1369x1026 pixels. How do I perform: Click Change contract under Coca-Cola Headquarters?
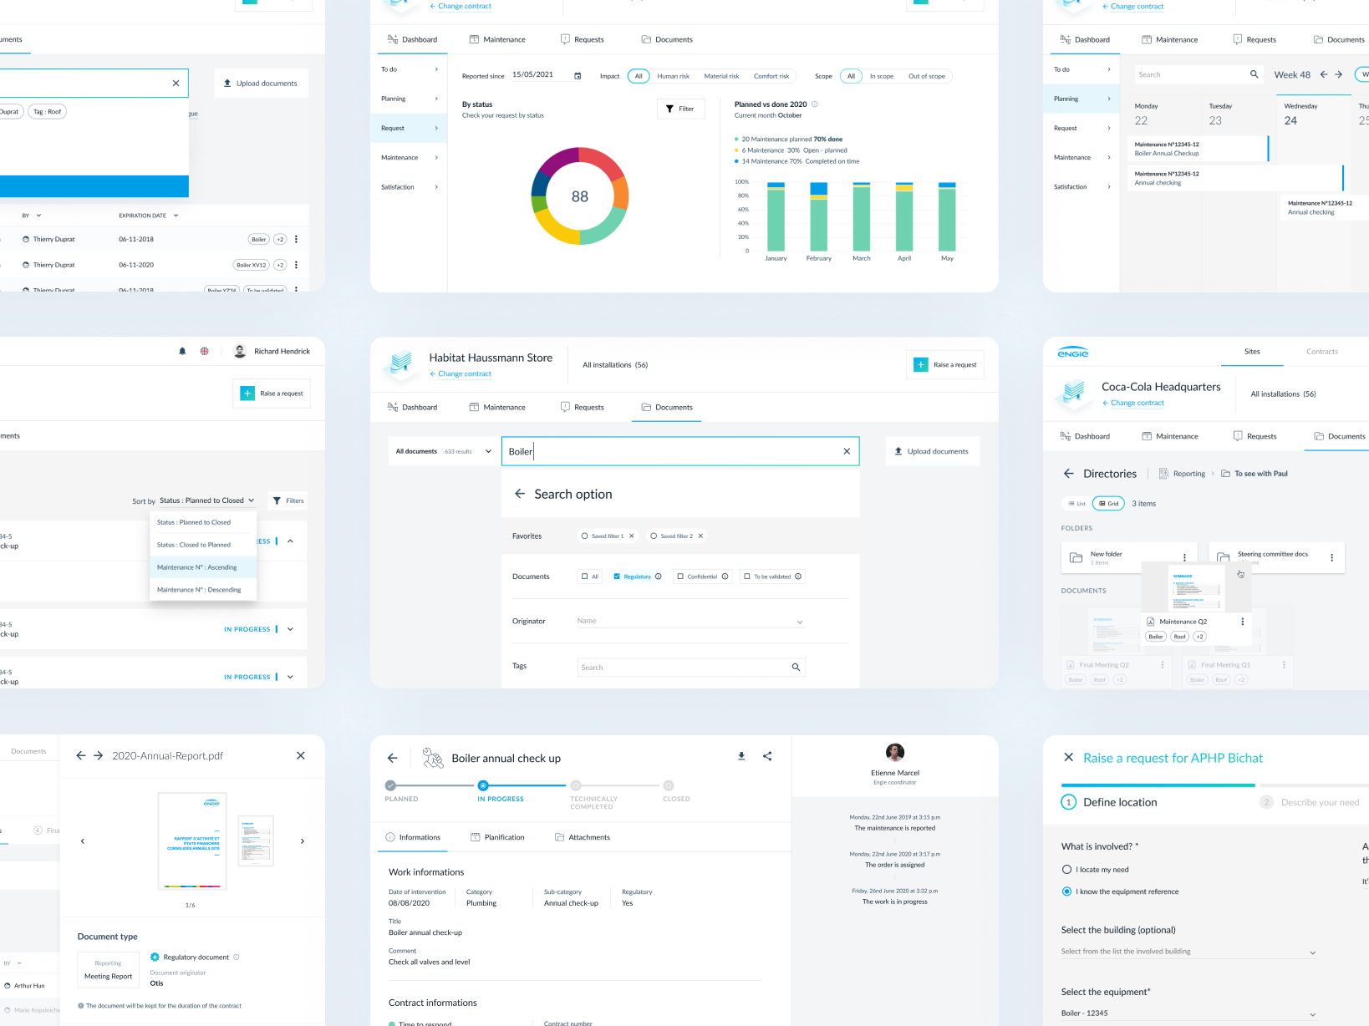click(1133, 403)
